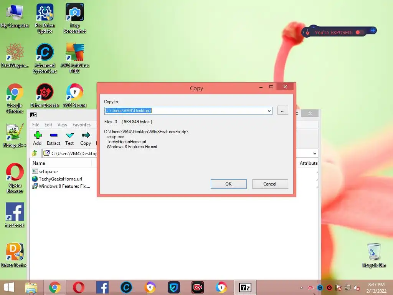
Task: Open the screen recorder app in taskbar
Action: coord(198,287)
